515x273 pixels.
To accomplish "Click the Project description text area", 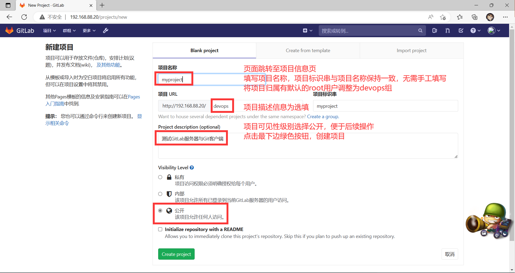I will pos(308,146).
